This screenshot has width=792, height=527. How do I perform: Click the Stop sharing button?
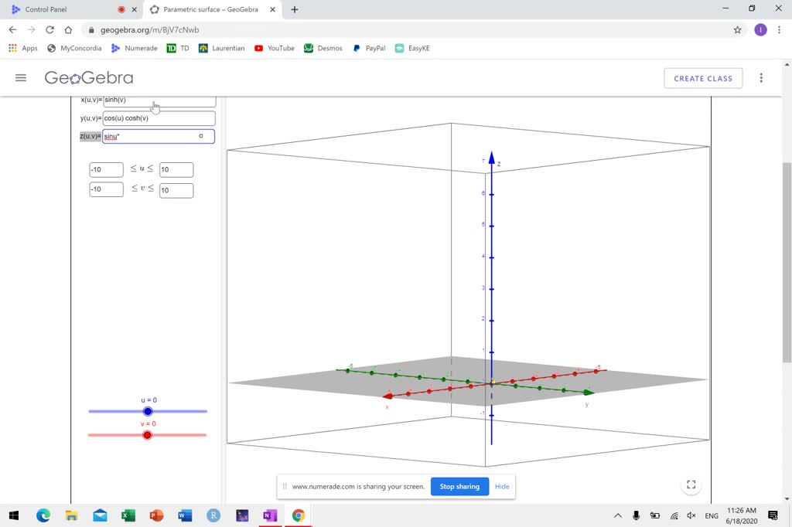459,486
